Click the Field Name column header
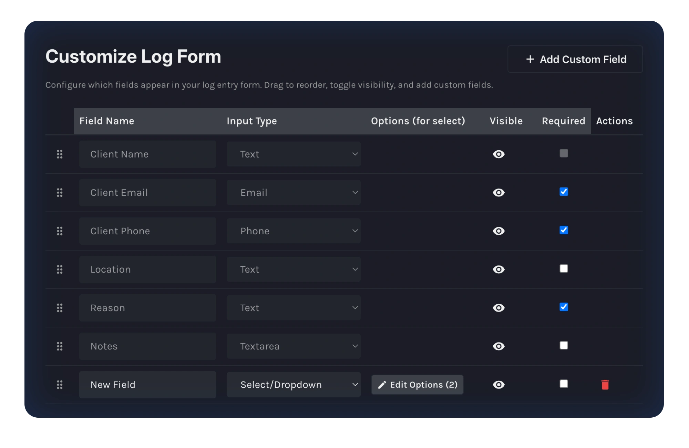689x448 pixels. [x=107, y=121]
